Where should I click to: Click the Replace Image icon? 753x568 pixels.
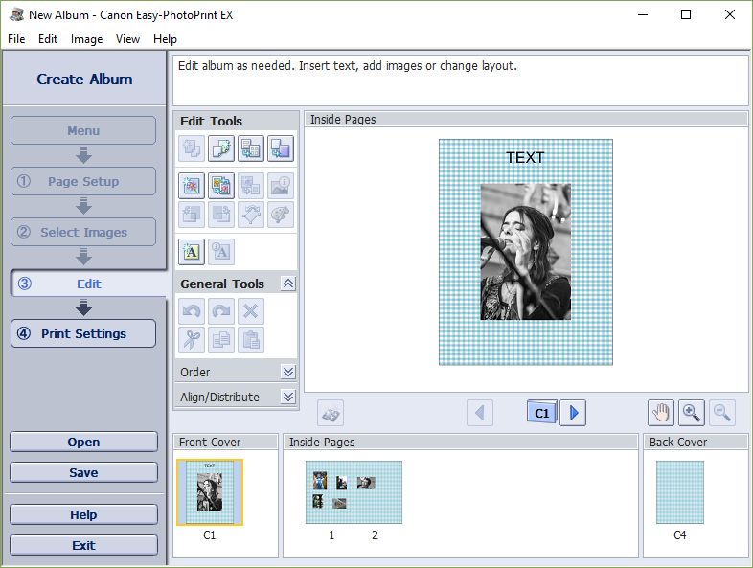click(251, 185)
